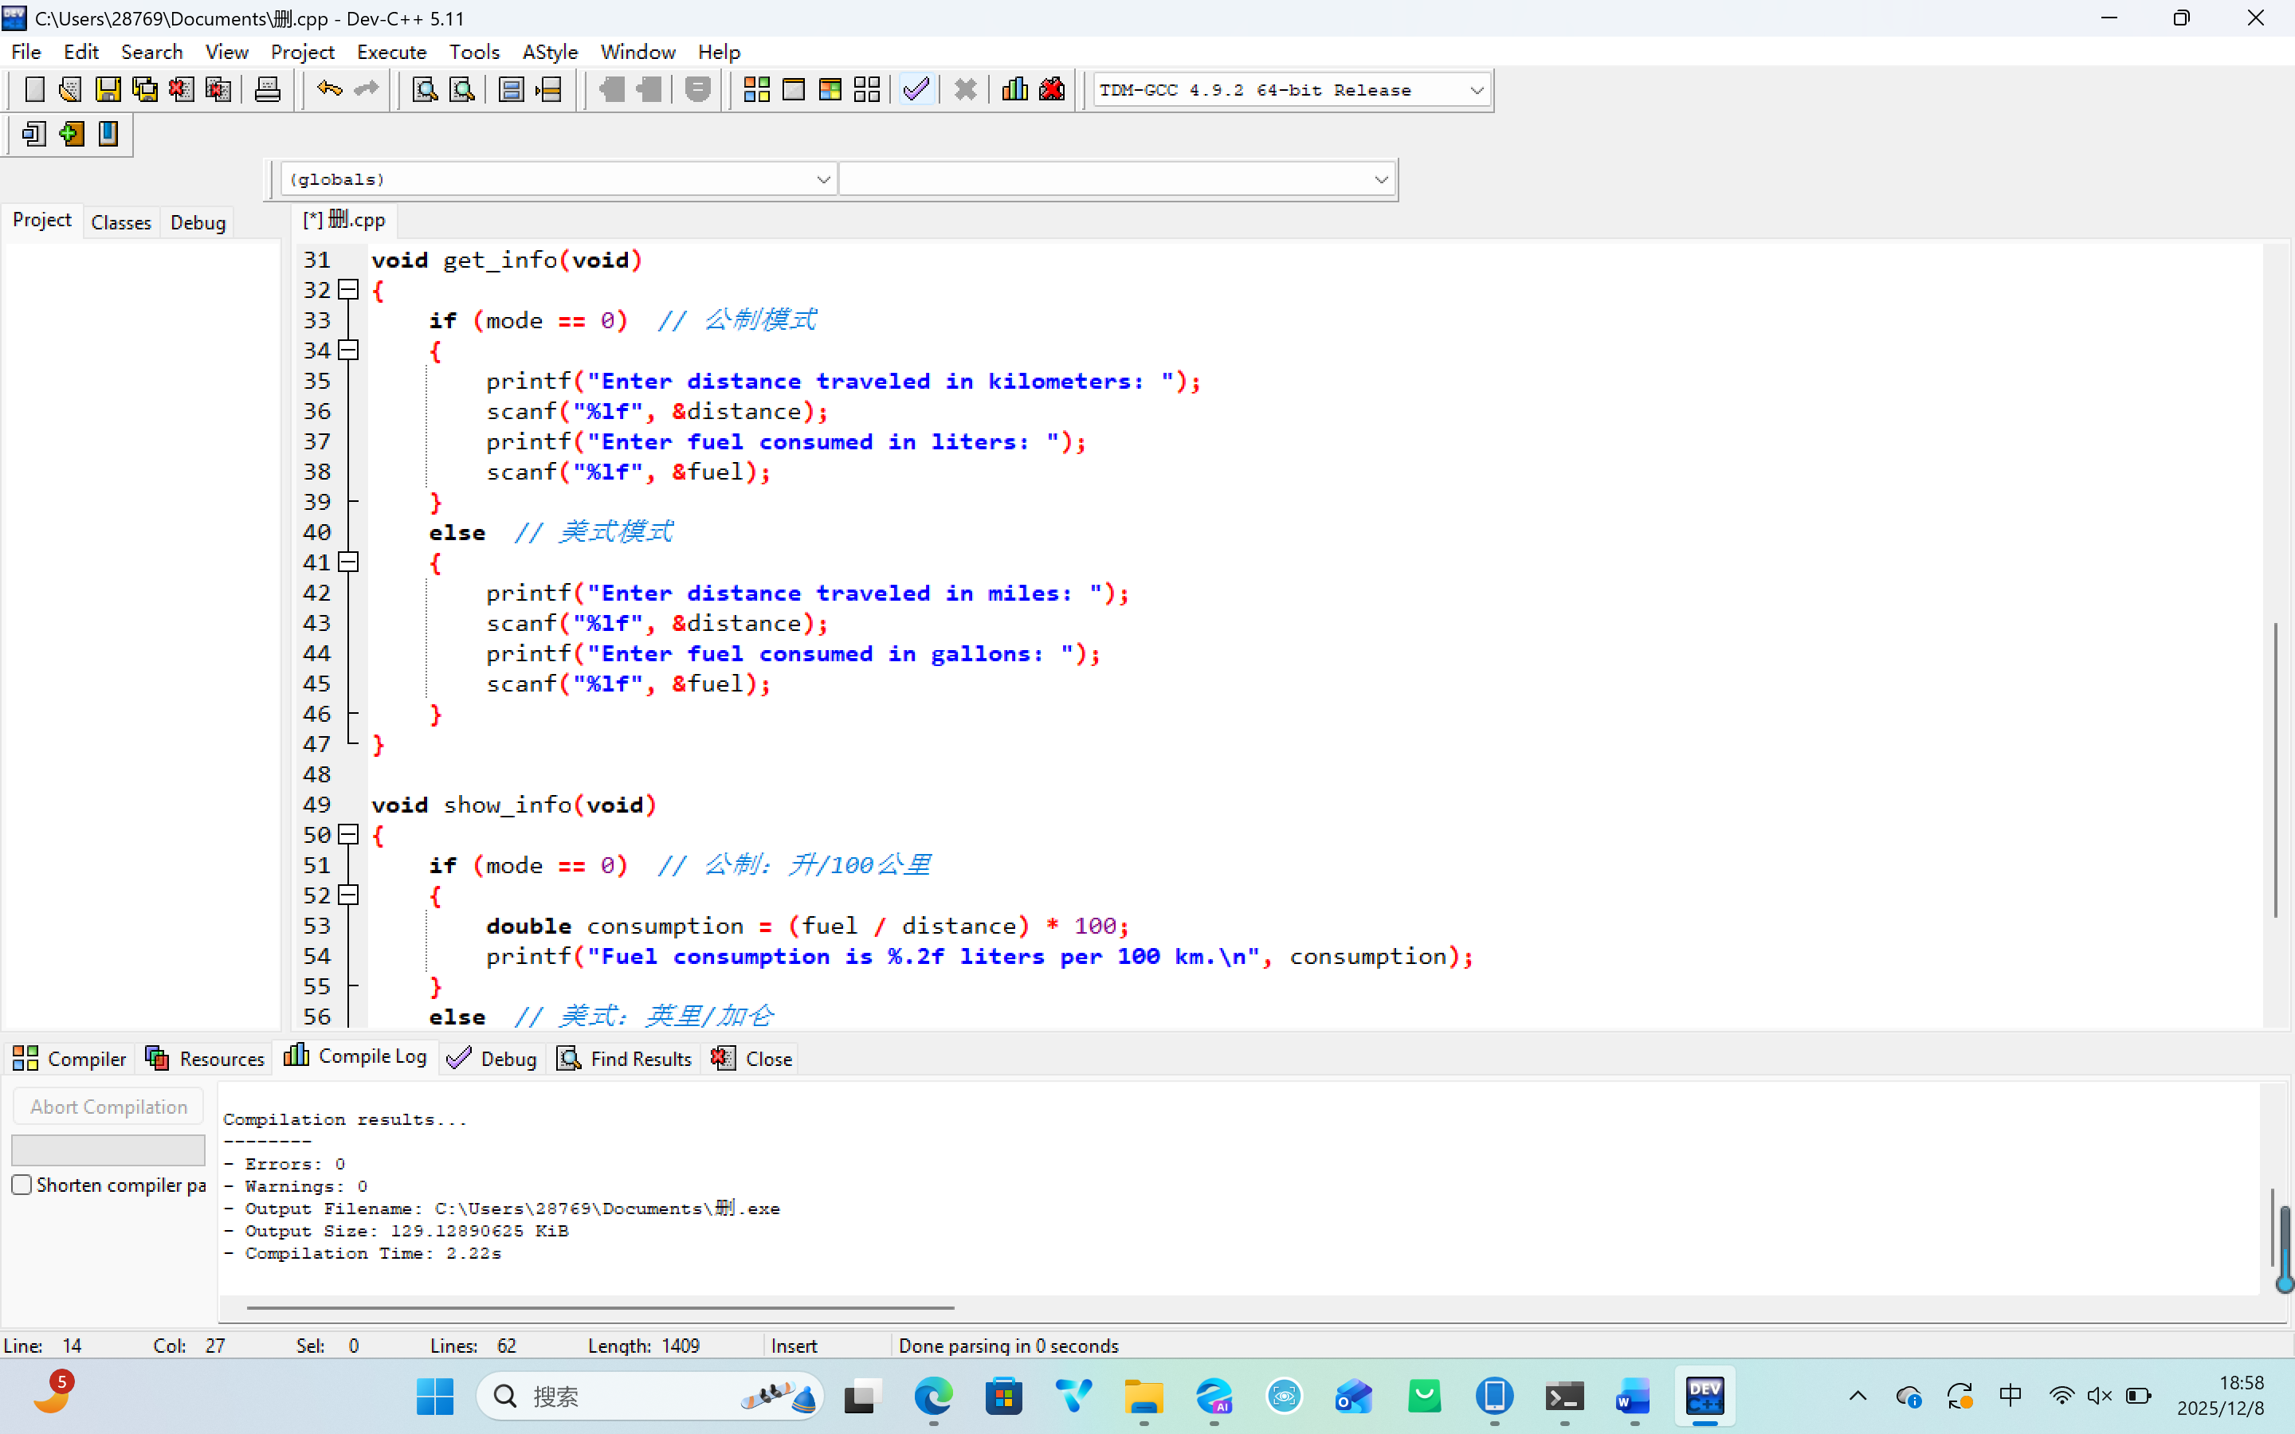The height and width of the screenshot is (1434, 2295).
Task: Click the Find Results bottom tab
Action: coord(625,1059)
